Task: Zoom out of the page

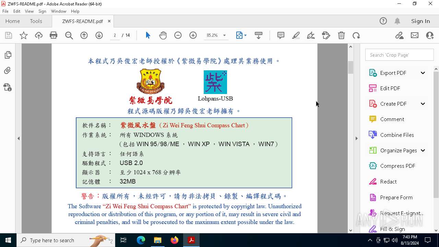Action: pyautogui.click(x=178, y=35)
